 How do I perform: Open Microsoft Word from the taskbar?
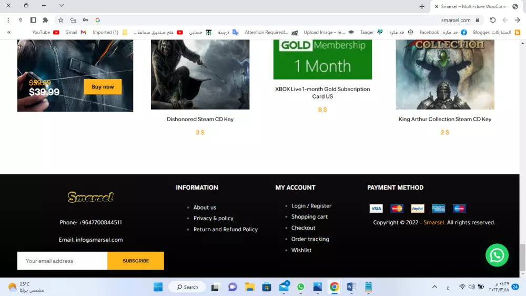pyautogui.click(x=351, y=287)
